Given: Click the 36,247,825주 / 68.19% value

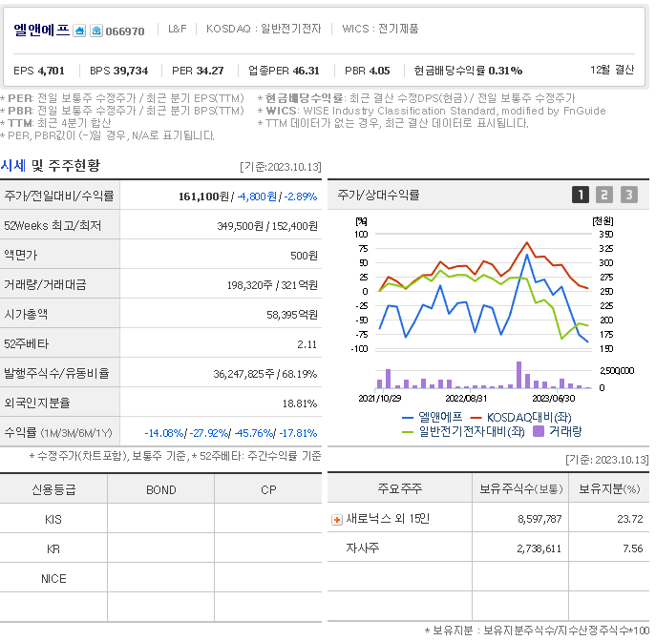Looking at the screenshot, I should (265, 374).
